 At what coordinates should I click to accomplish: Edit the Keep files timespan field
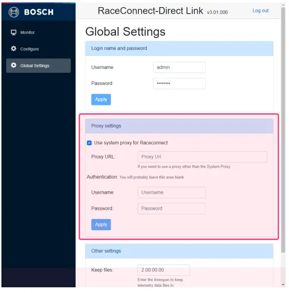(164, 270)
